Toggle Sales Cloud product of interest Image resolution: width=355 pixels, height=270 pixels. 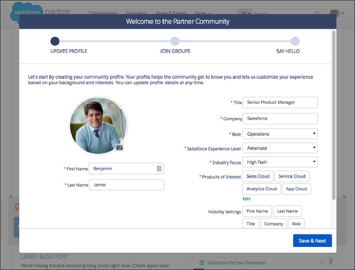pyautogui.click(x=258, y=176)
